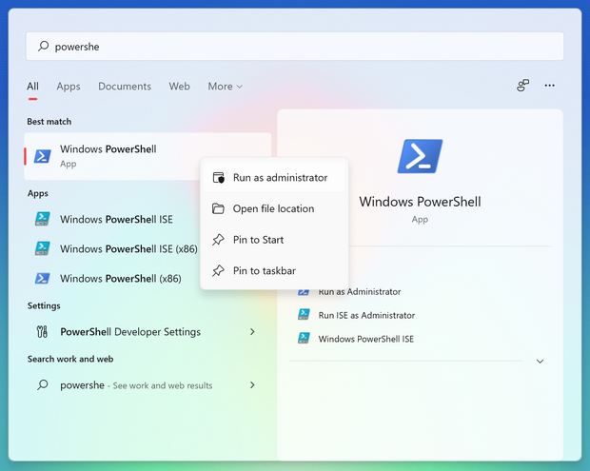Switch to the Apps tab
This screenshot has height=471, width=590.
pos(69,87)
